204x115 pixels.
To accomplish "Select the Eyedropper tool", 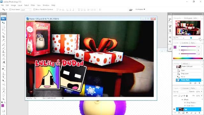I will click(x=3, y=92).
